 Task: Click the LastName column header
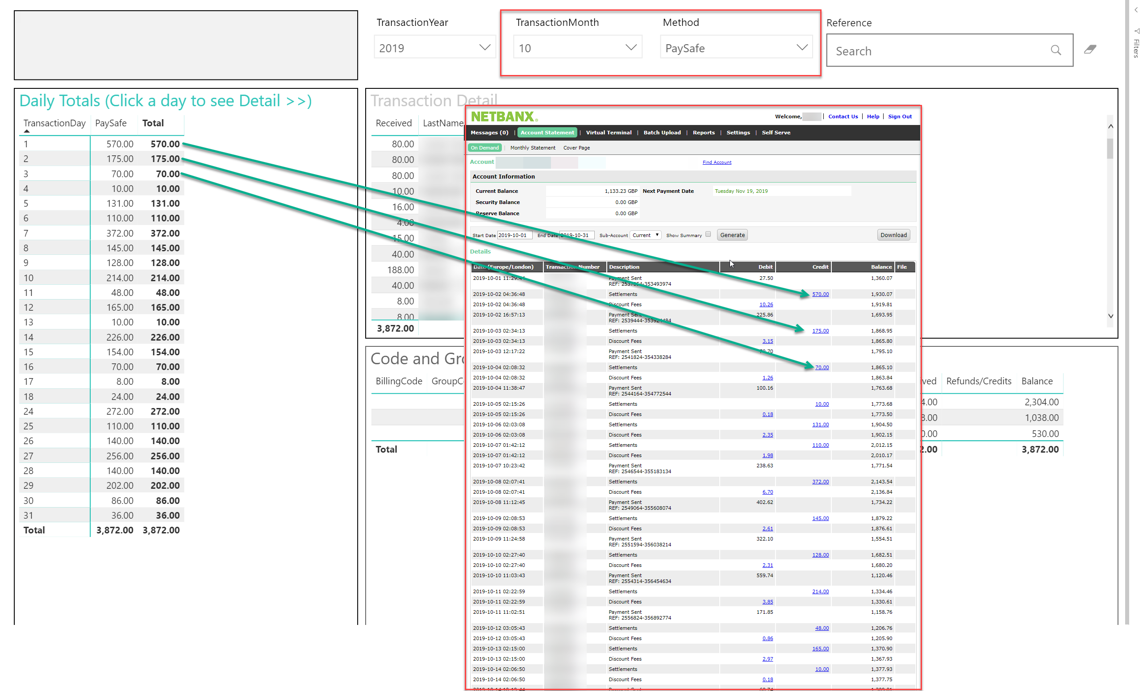click(443, 123)
